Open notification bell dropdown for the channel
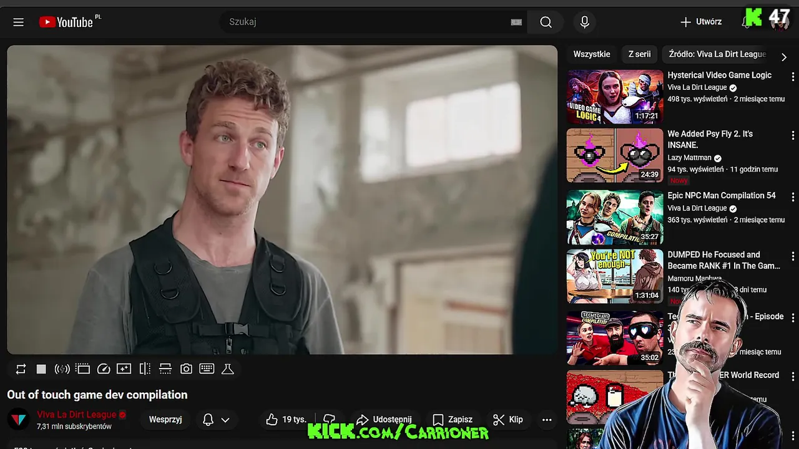Image resolution: width=799 pixels, height=449 pixels. click(216, 420)
